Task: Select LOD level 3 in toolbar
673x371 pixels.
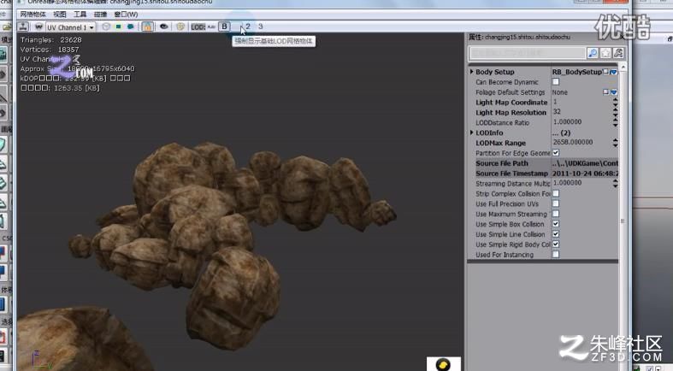Action: click(x=260, y=26)
